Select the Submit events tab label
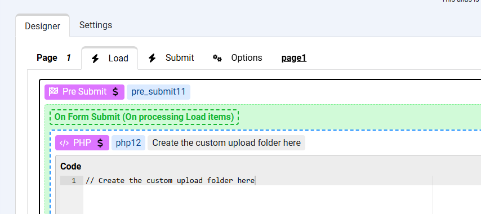 click(x=180, y=57)
